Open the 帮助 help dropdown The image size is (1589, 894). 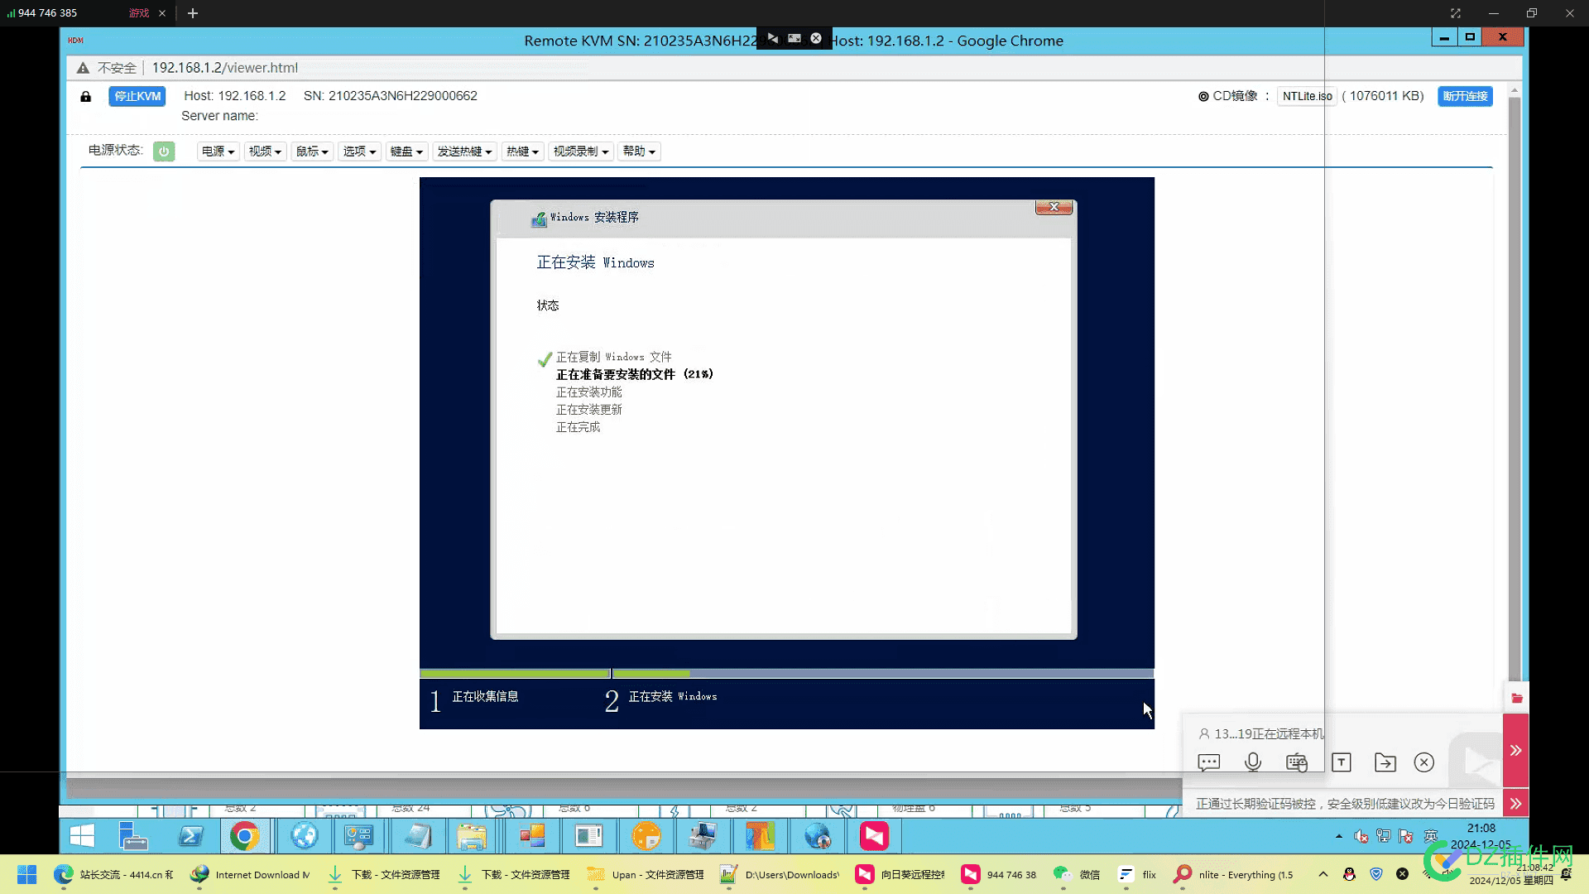click(x=639, y=151)
